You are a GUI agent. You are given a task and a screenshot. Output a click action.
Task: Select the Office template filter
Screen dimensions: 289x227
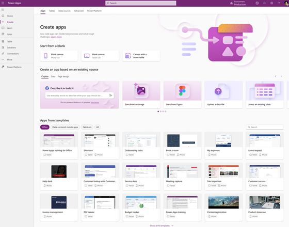44,127
